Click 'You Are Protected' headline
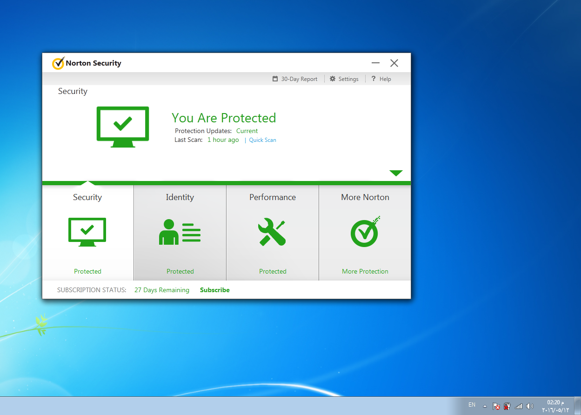Viewport: 581px width, 415px height. [x=224, y=118]
